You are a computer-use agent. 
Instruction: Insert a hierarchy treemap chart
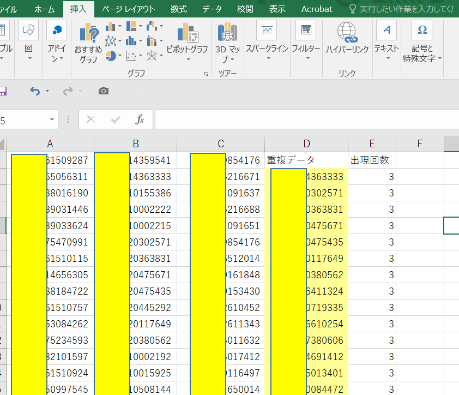(131, 26)
